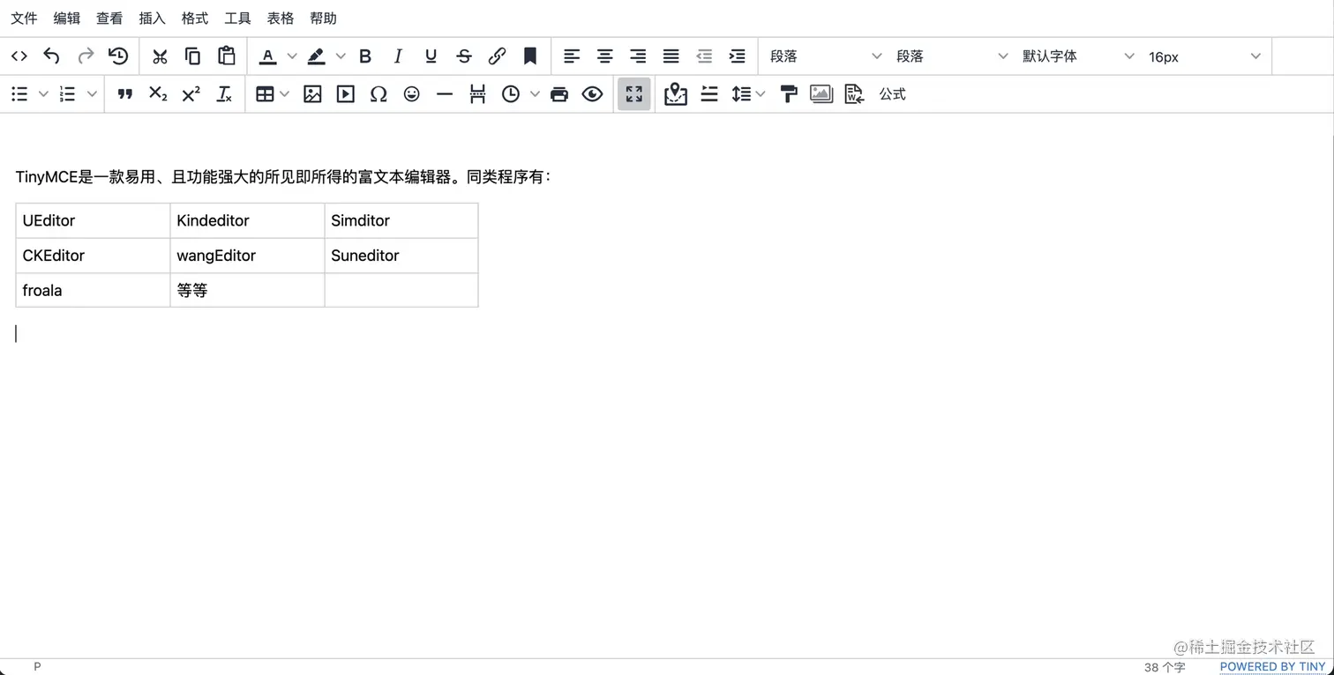Open the 编辑 menu
The width and height of the screenshot is (1334, 675).
click(x=67, y=19)
